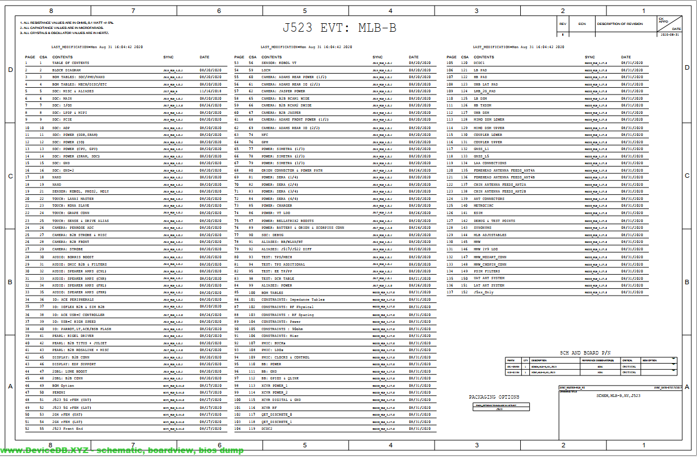Click the 'PSIM FILTERS' entry
Image resolution: width=697 pixels, height=457 pixels.
point(487,271)
